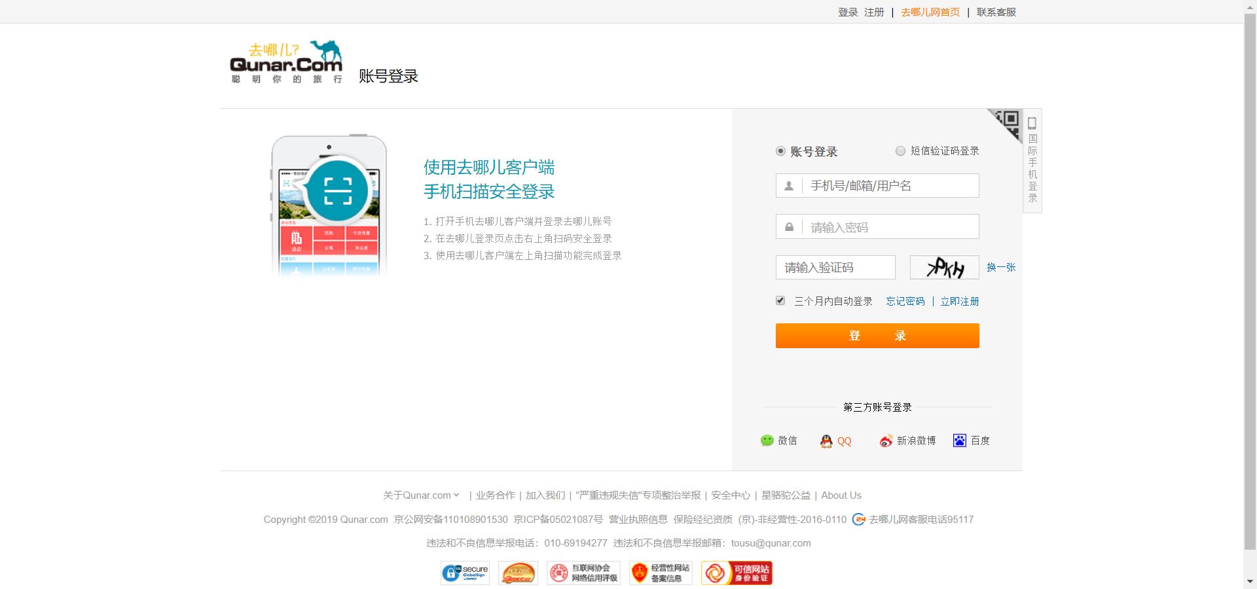Click 换一张 to refresh captcha
Screen dimensions: 1257x589
pos(1001,267)
